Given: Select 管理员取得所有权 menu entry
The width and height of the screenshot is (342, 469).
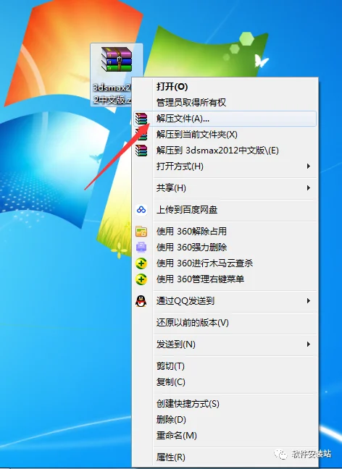Looking at the screenshot, I should coord(225,103).
